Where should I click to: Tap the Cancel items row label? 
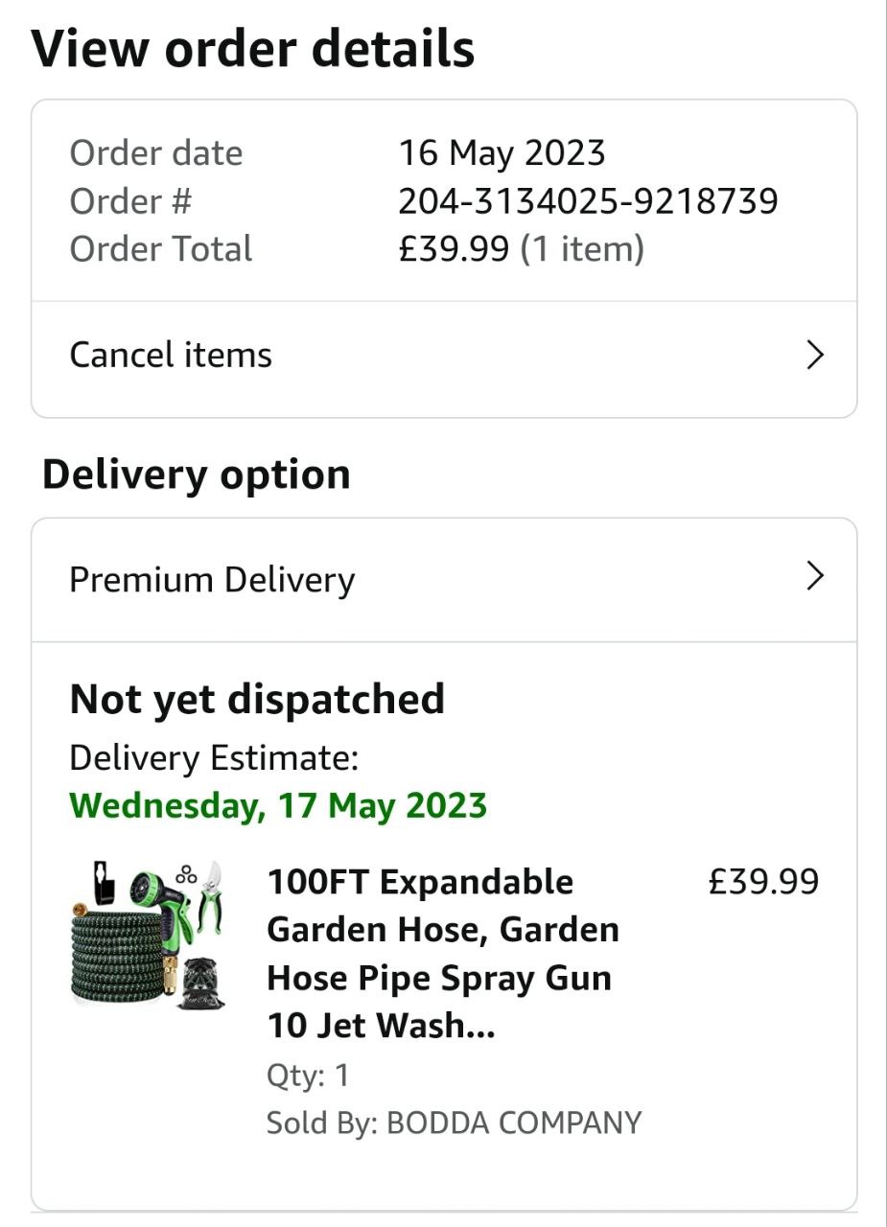click(171, 356)
